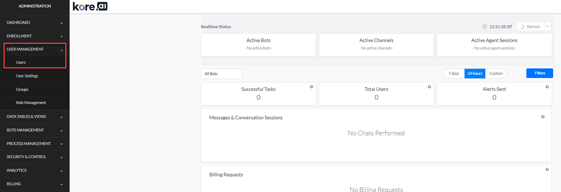Click help icon on Successful Tasks card
Image resolution: width=561 pixels, height=192 pixels.
(311, 87)
